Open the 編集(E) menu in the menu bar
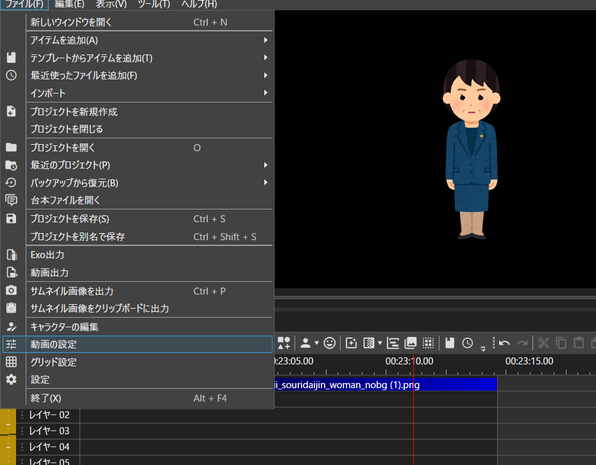The image size is (596, 465). pyautogui.click(x=69, y=4)
